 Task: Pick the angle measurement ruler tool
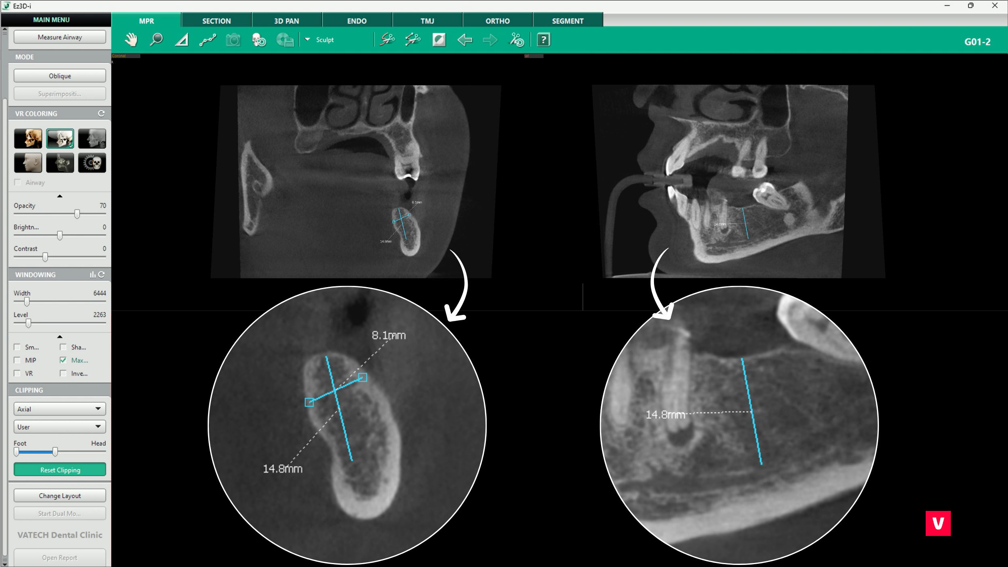click(182, 40)
